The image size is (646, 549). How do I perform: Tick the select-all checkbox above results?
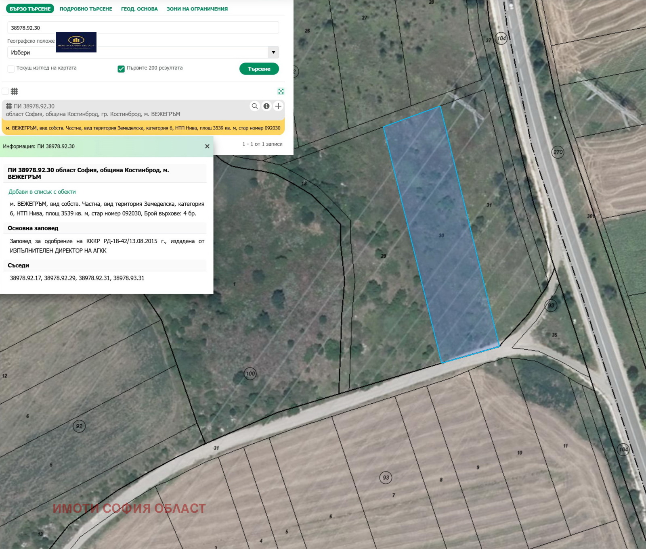[x=5, y=91]
